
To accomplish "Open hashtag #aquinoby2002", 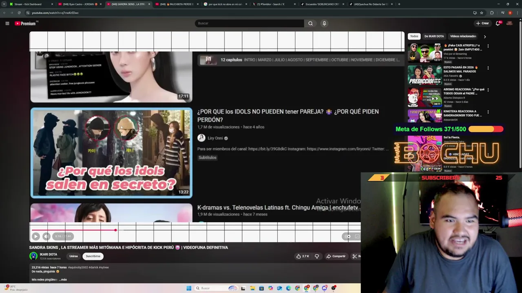I will 78,267.
